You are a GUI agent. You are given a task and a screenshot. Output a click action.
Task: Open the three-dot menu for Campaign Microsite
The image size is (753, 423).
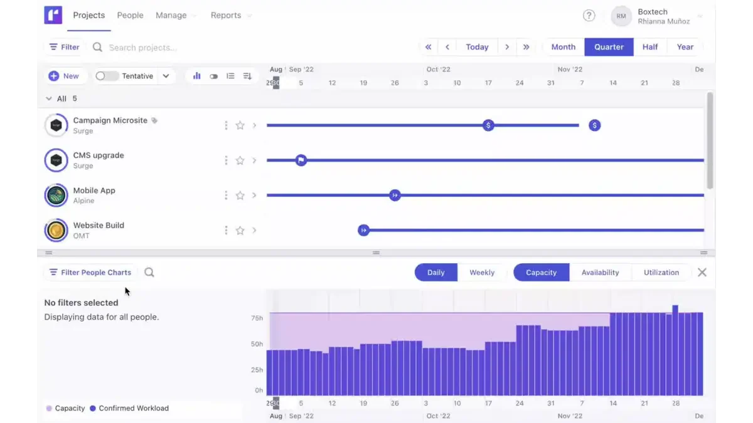[x=226, y=125]
